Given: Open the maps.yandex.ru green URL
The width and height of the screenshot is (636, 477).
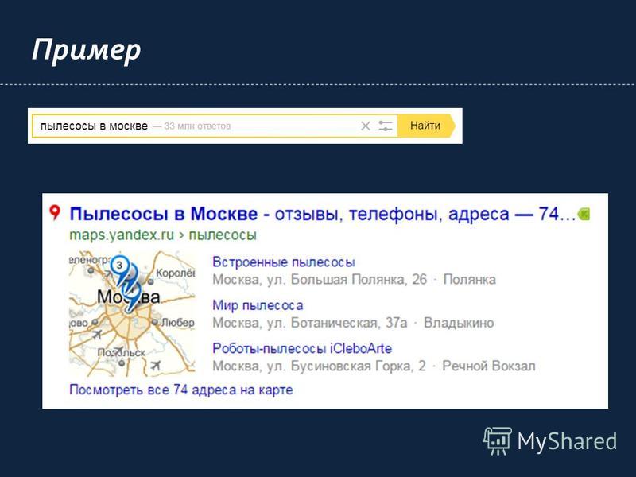Looking at the screenshot, I should pos(122,235).
